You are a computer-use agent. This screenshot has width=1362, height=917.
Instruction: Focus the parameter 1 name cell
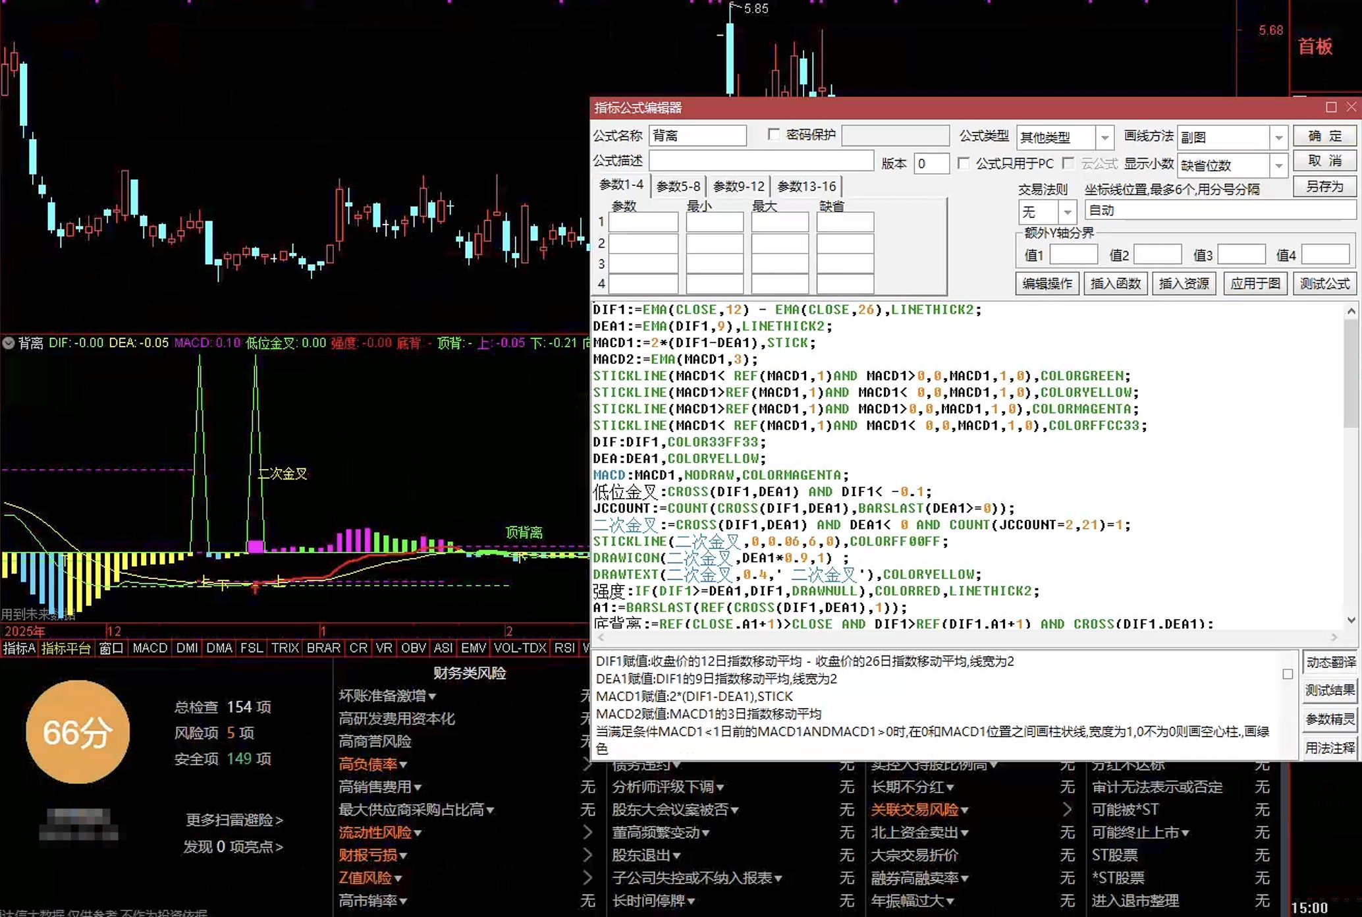643,223
